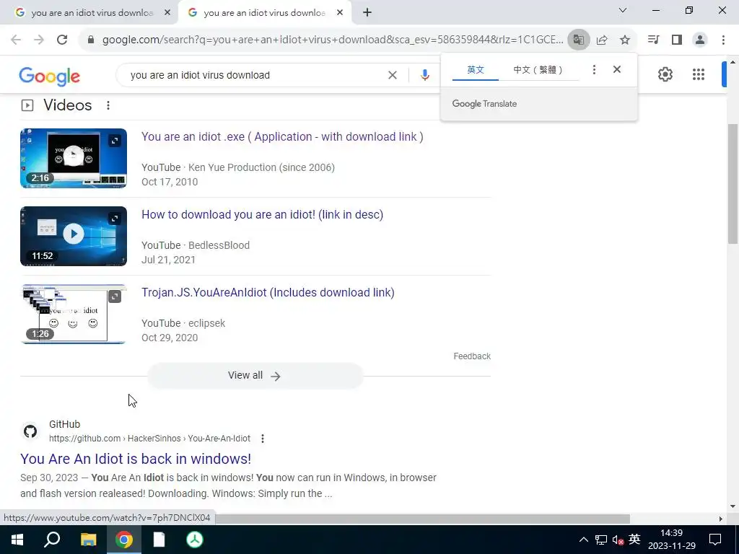Click the network tray icon
This screenshot has height=554, width=739.
pos(600,540)
